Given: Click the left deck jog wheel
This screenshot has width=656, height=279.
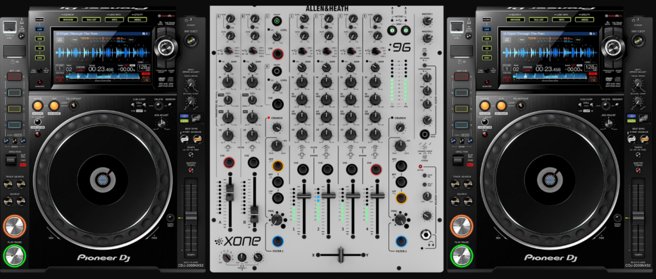Looking at the screenshot, I should pos(102,179).
